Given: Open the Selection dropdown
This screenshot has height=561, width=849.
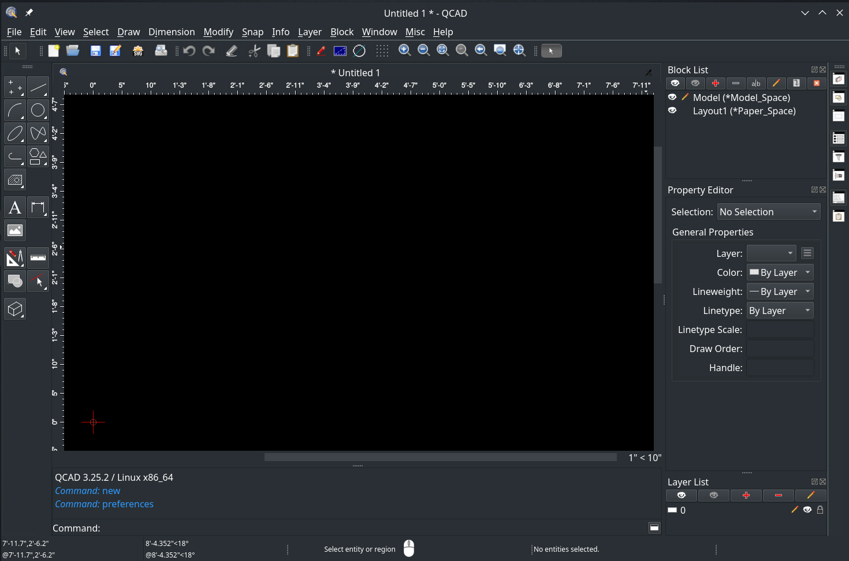Looking at the screenshot, I should tap(769, 212).
